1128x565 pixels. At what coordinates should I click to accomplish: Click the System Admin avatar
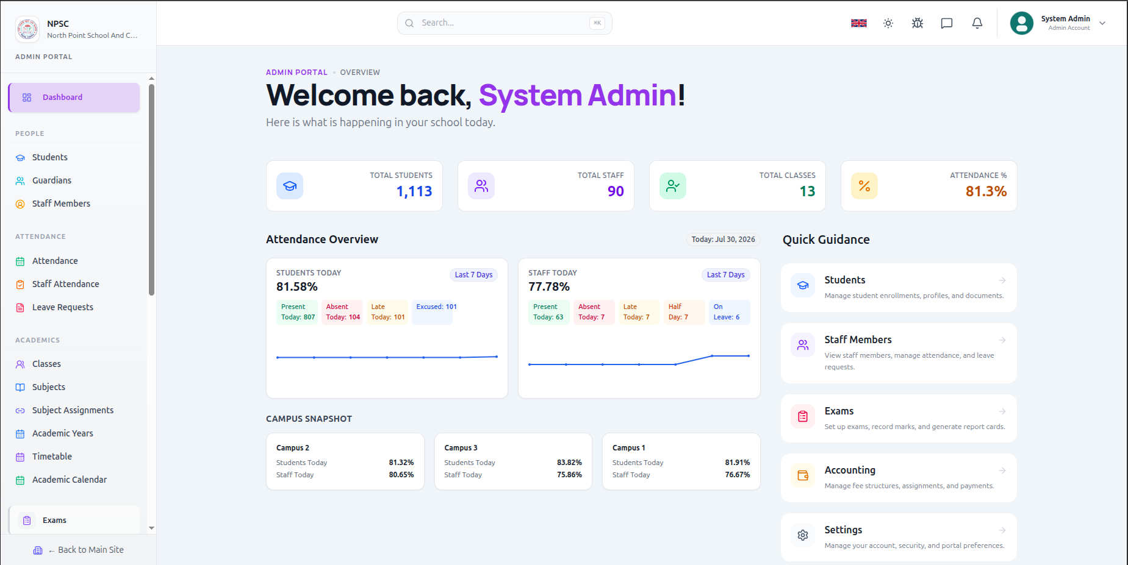pos(1022,23)
